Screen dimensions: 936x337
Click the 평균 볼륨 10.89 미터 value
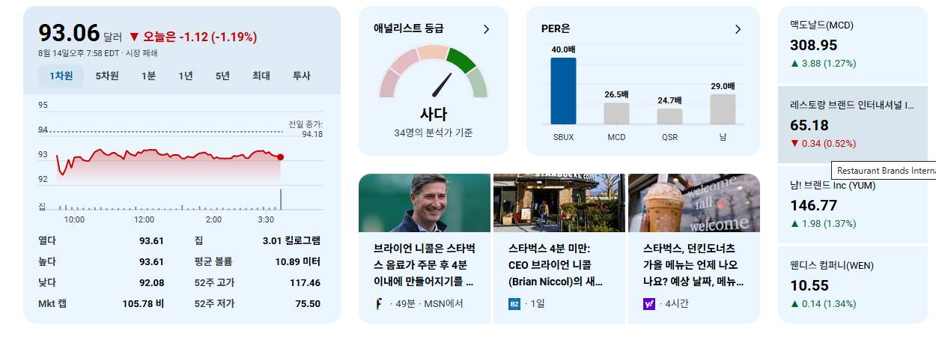[x=298, y=261]
